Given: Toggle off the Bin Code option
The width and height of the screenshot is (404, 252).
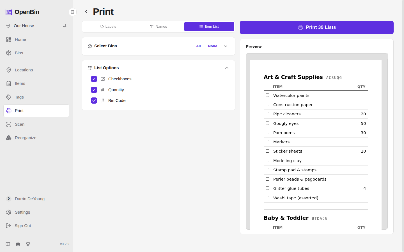Looking at the screenshot, I should point(94,100).
